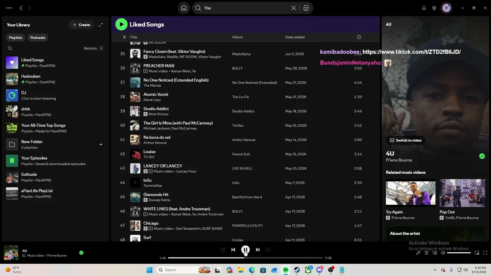Sort by duration clock icon
491x276 pixels.
[359, 37]
